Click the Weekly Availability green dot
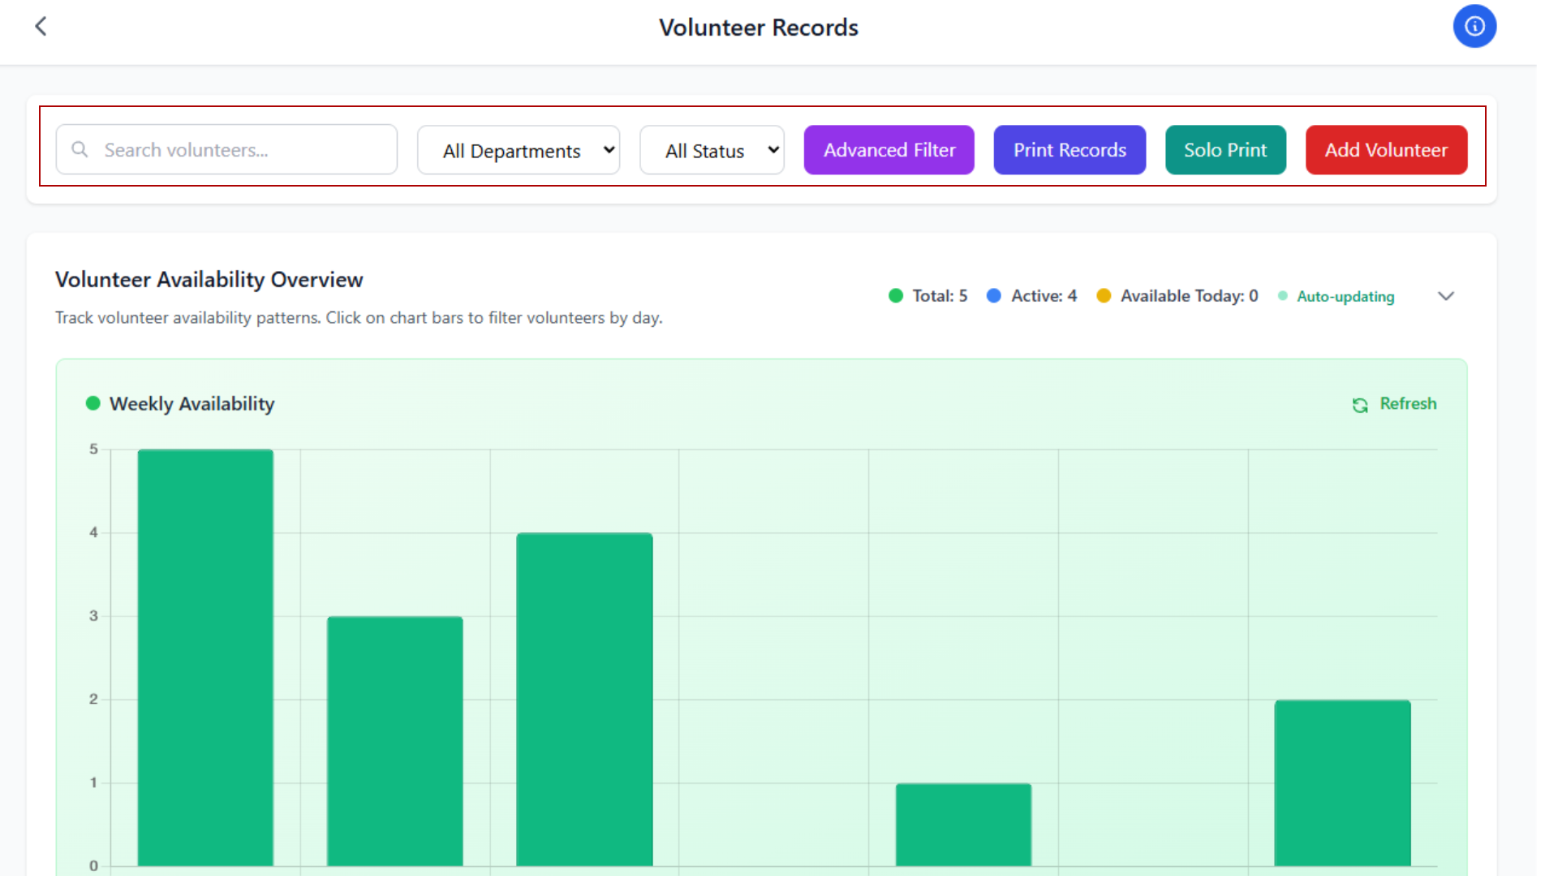1558x876 pixels. 93,404
